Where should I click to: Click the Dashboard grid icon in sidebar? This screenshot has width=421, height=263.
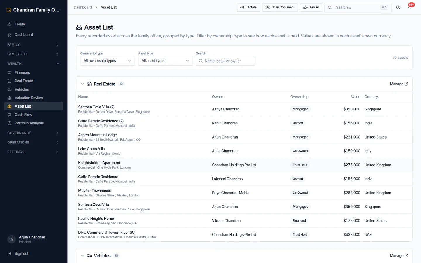pyautogui.click(x=9, y=35)
